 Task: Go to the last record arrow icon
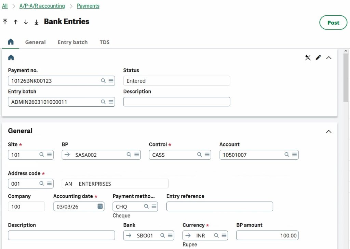36,22
